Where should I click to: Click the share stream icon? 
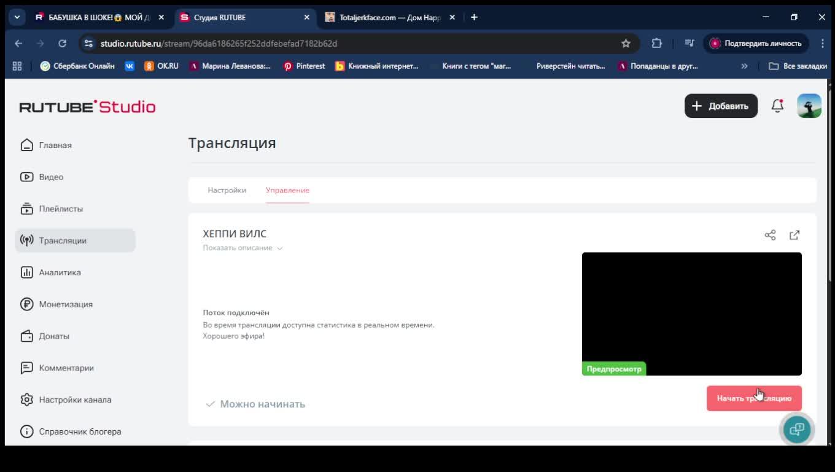coord(770,235)
